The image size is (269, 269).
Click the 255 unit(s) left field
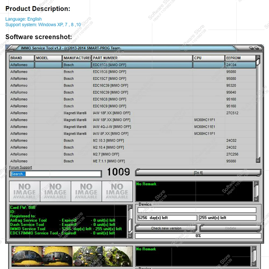228,218
